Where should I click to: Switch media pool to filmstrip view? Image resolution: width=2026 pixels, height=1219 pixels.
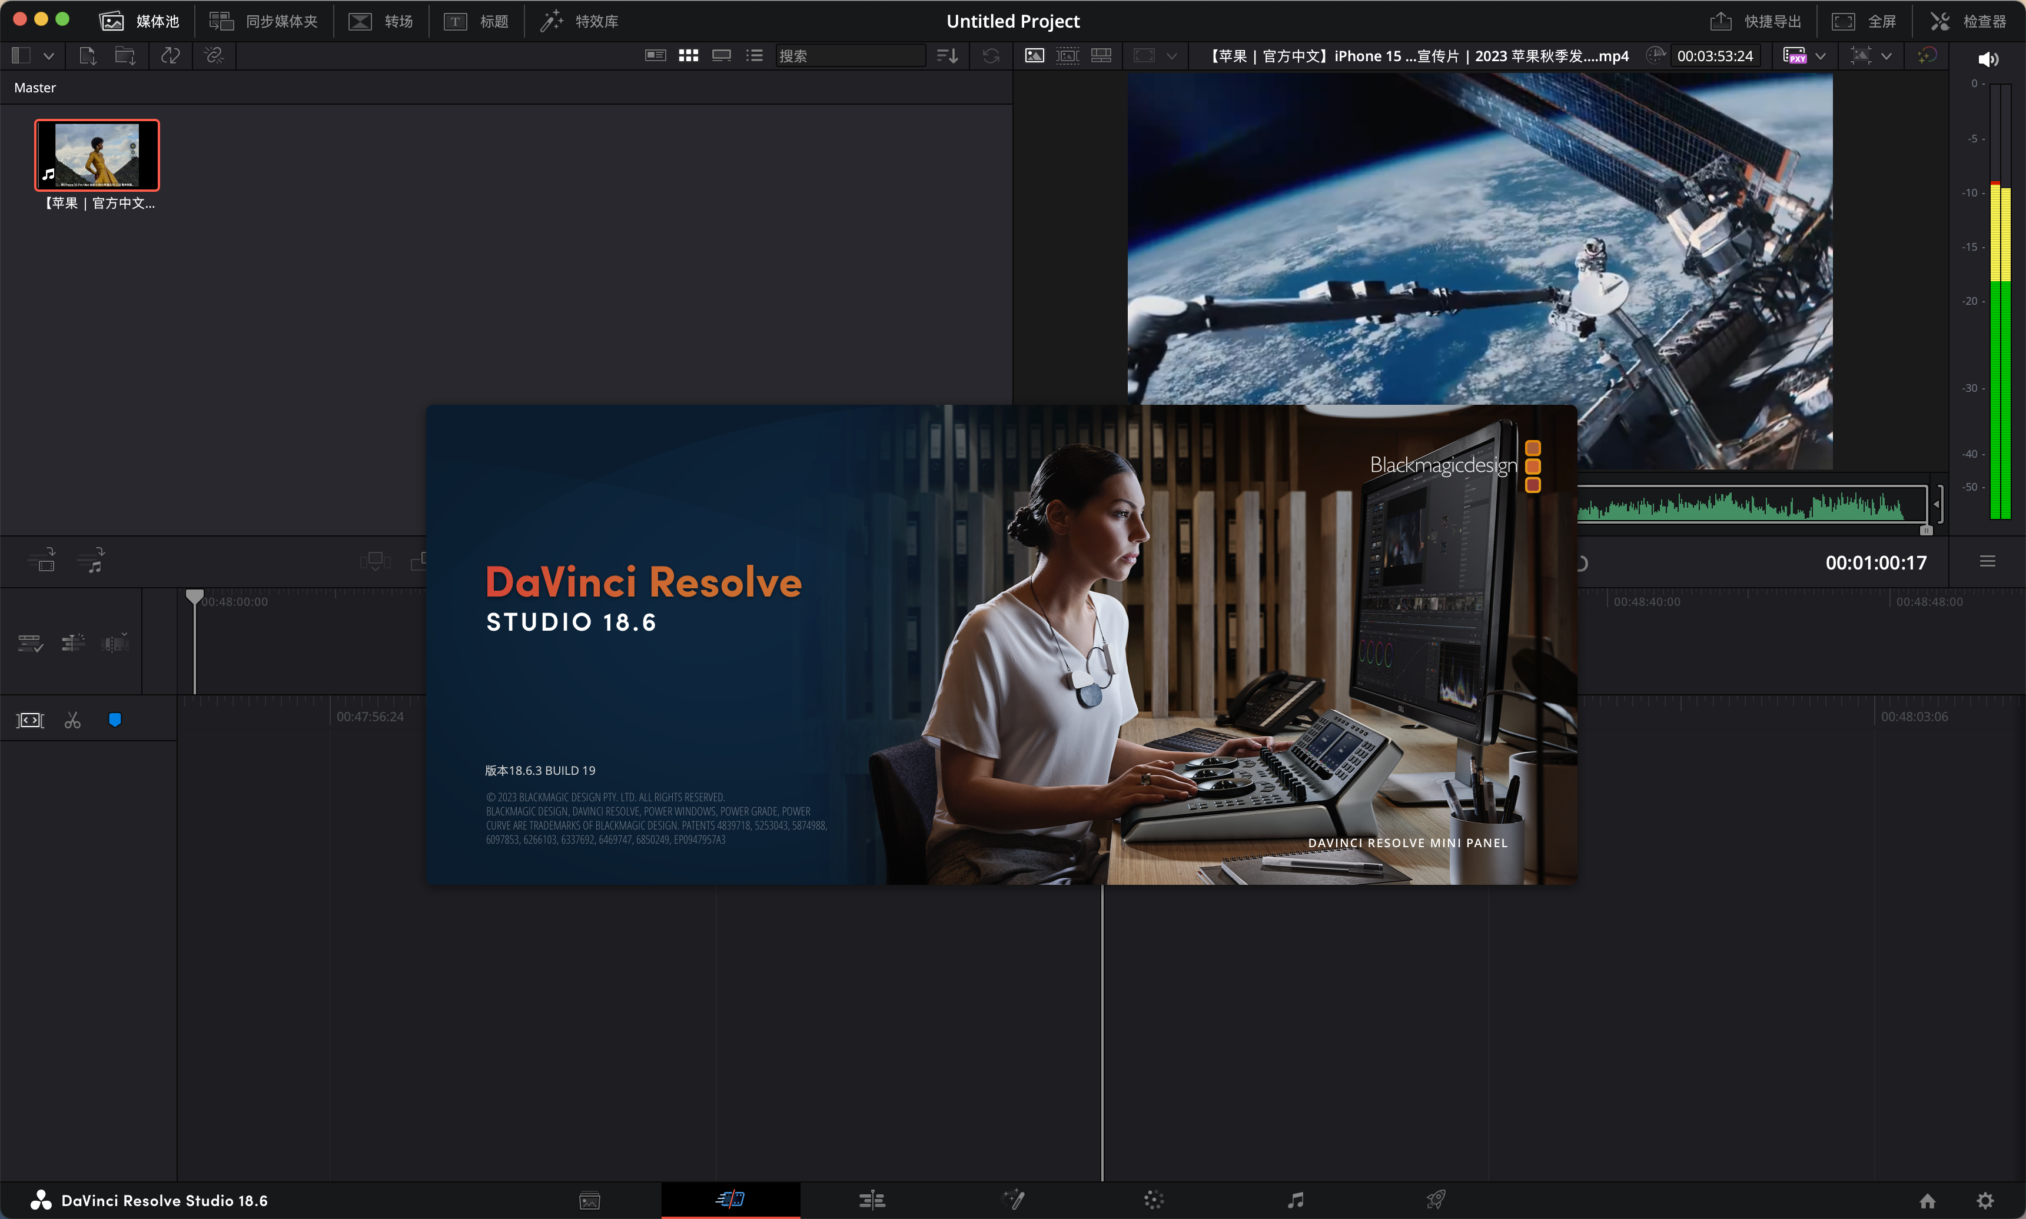(x=721, y=56)
